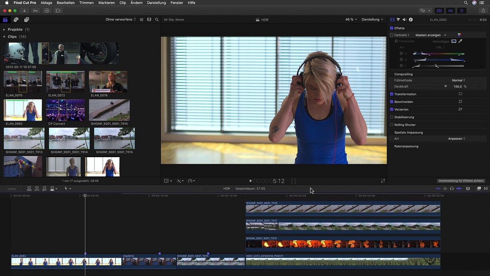Viewport: 490px width, 276px height.
Task: Open the audio inspector speaker icon
Action: click(405, 20)
